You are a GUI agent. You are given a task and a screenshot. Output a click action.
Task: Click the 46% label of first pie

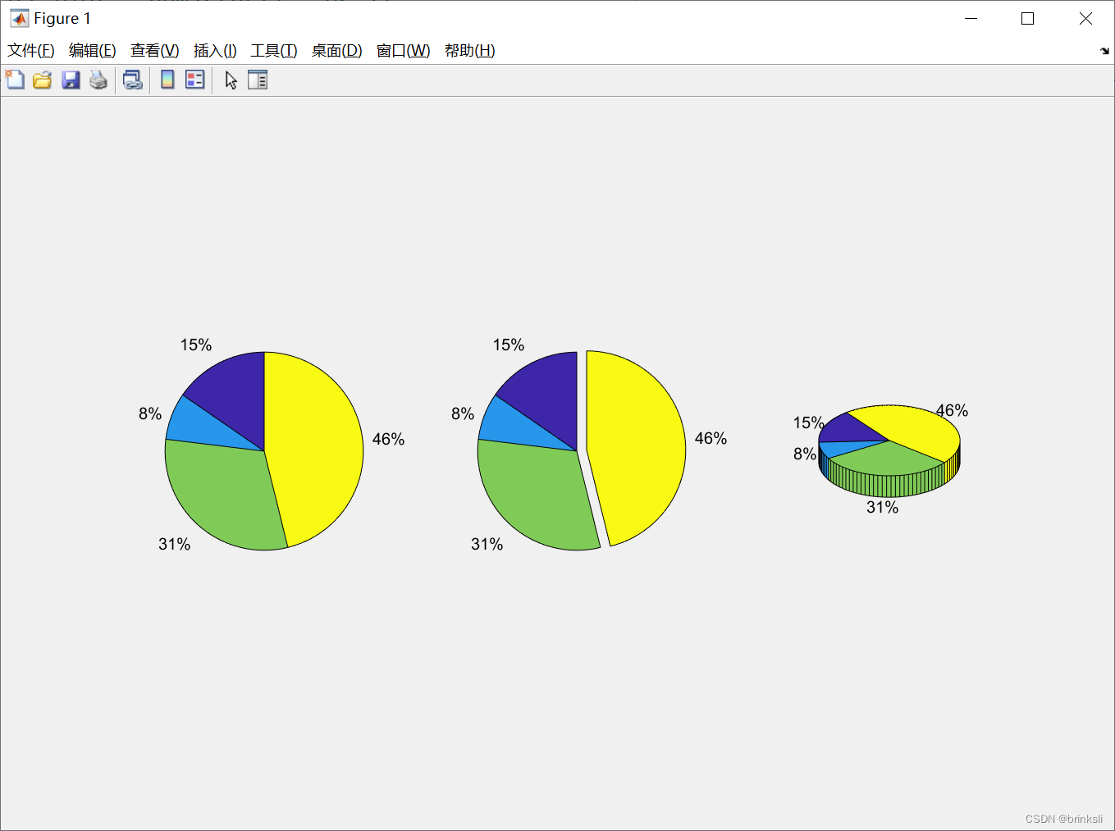pyautogui.click(x=388, y=439)
